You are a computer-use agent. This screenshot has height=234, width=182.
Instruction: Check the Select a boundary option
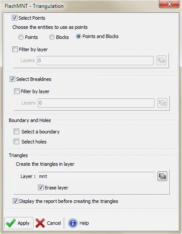tap(17, 132)
